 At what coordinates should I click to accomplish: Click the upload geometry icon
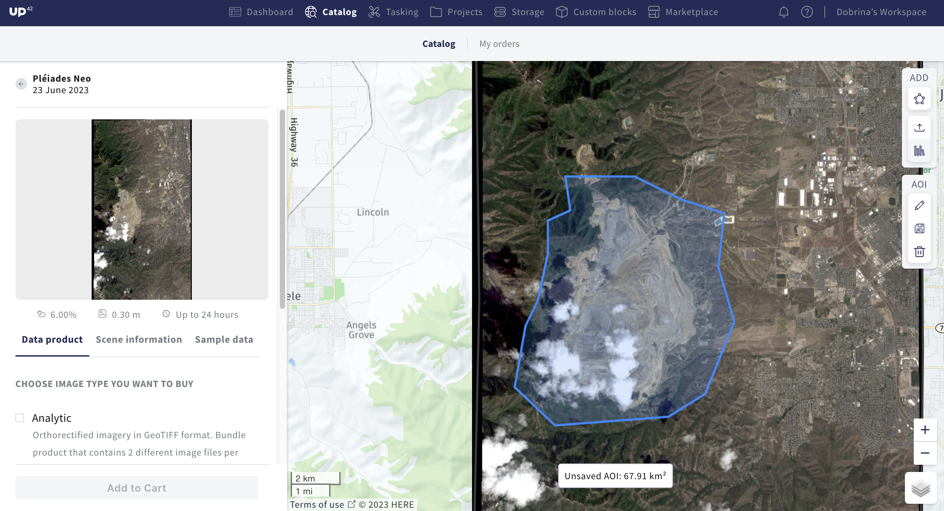point(919,127)
